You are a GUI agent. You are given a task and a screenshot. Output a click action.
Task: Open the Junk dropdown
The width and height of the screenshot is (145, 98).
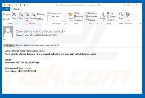coord(7,19)
